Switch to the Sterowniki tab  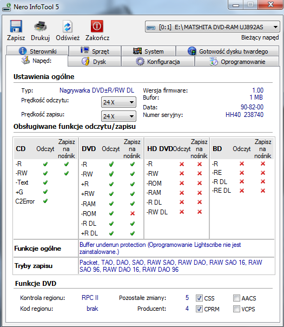click(37, 51)
